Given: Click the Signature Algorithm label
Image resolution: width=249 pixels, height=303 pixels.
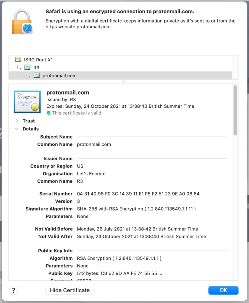Looking at the screenshot, I should (49, 209).
